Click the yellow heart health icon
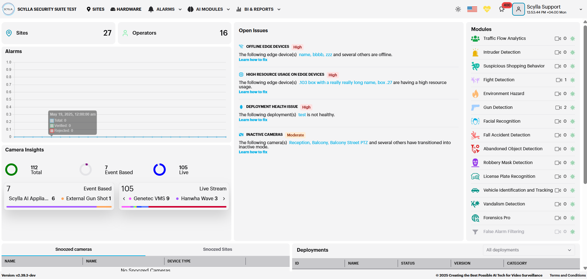 (487, 9)
